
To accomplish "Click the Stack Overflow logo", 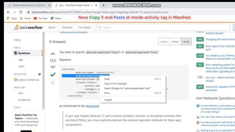I will 28,27.
